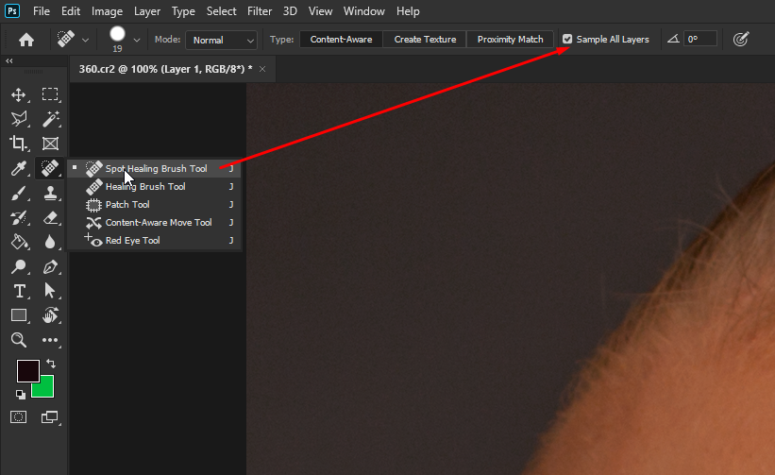Open the Filter menu

tap(260, 11)
